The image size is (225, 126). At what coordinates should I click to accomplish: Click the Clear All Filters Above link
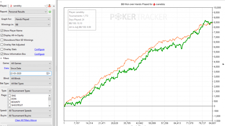tap(26, 120)
